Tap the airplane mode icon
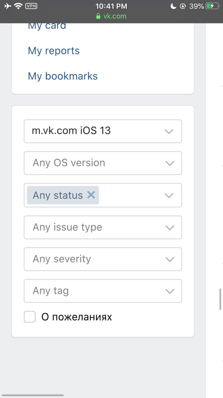Screen dimensions: 223x398 pyautogui.click(x=8, y=6)
